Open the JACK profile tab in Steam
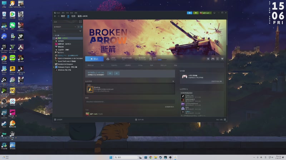The image size is (286, 160). [83, 16]
